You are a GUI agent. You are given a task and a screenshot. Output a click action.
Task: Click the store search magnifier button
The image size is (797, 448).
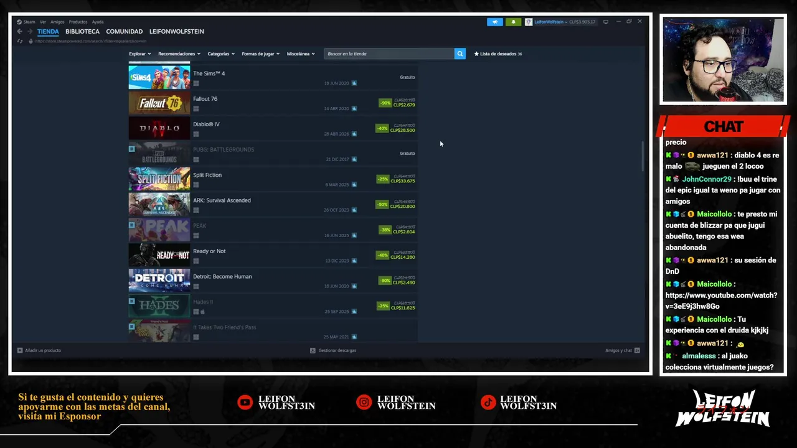pos(460,54)
